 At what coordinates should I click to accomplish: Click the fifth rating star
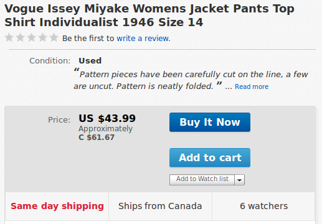54,37
